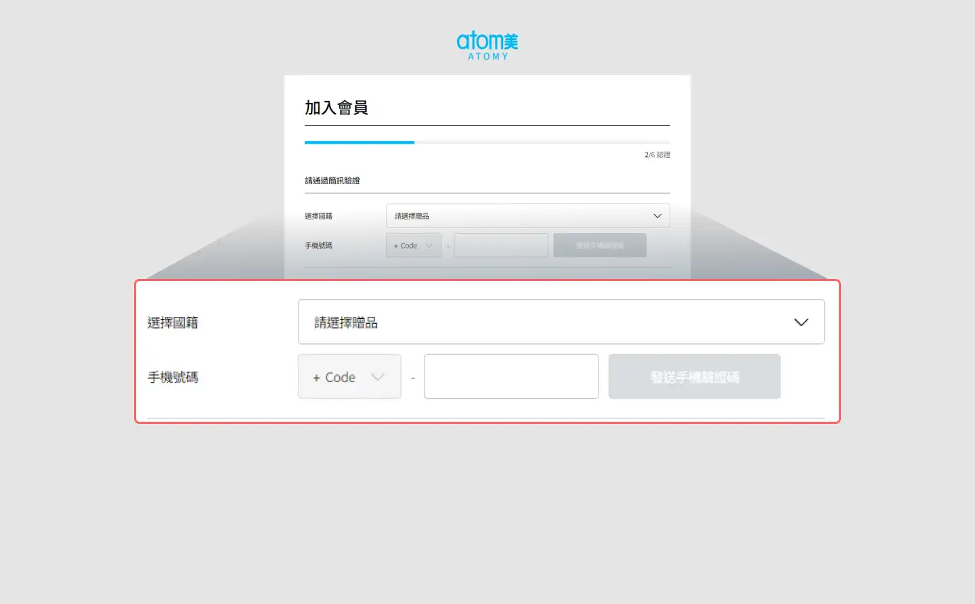The width and height of the screenshot is (975, 604).
Task: Click the 2/6 認證 step indicator
Action: pos(657,155)
